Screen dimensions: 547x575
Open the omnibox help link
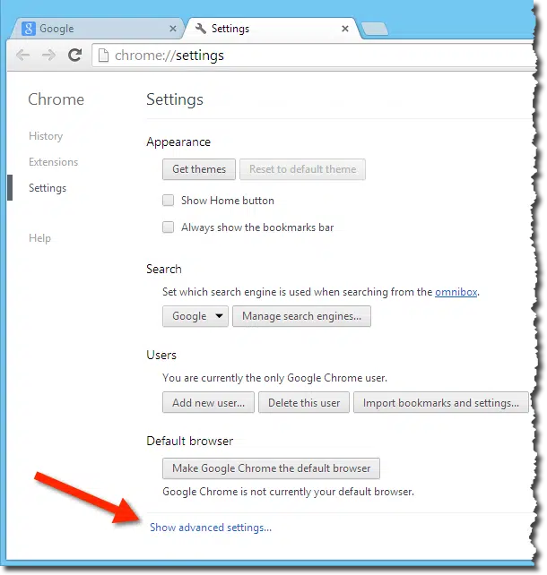point(456,292)
